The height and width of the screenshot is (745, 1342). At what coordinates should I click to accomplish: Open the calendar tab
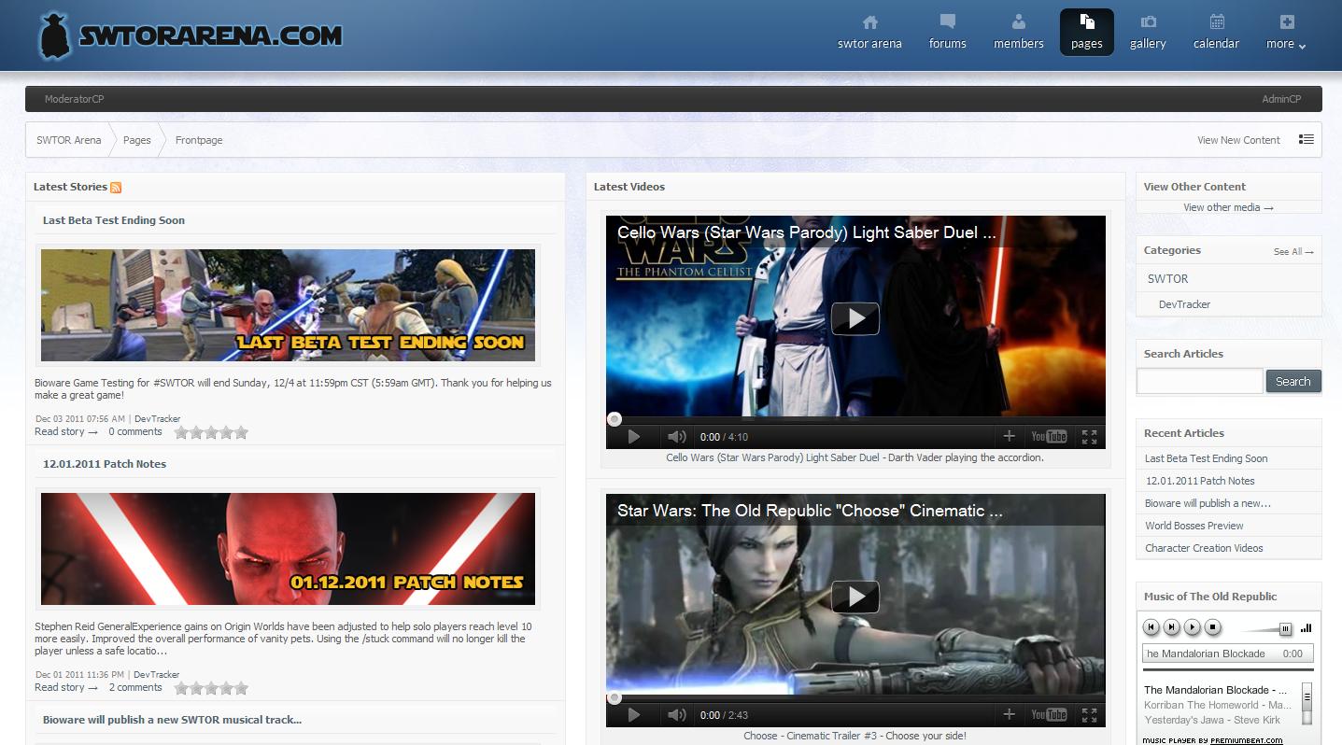1216,33
